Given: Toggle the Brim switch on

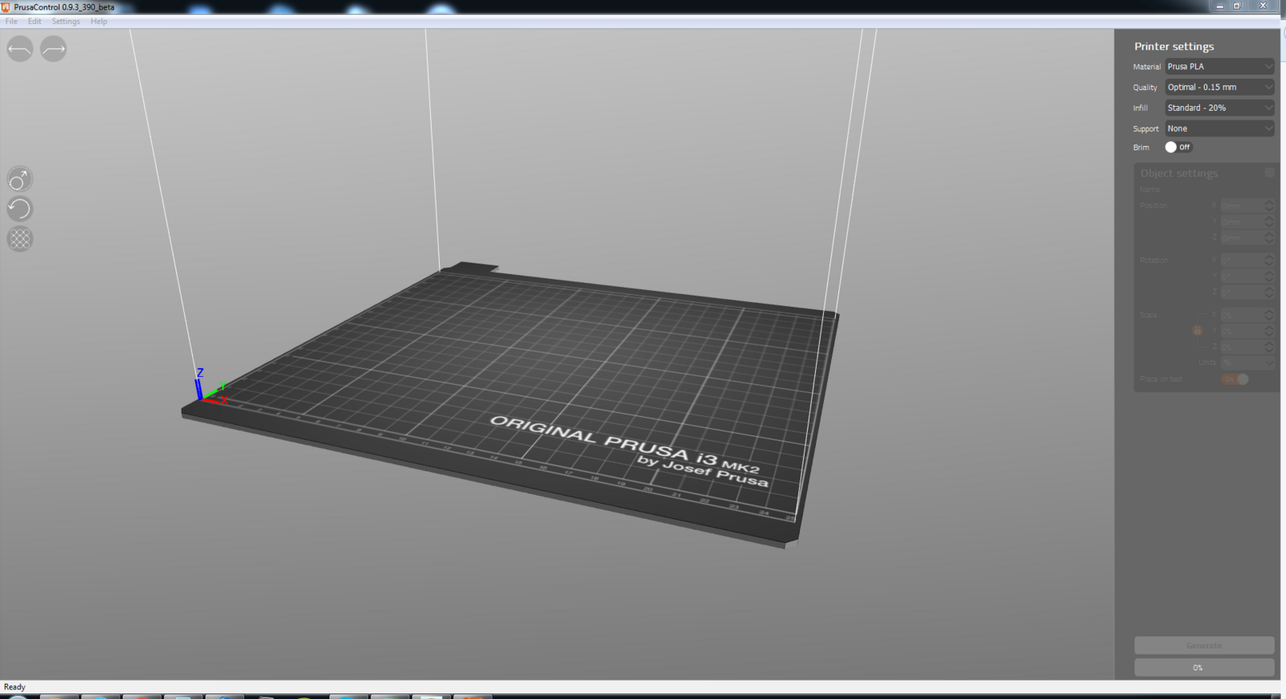Looking at the screenshot, I should point(1177,147).
